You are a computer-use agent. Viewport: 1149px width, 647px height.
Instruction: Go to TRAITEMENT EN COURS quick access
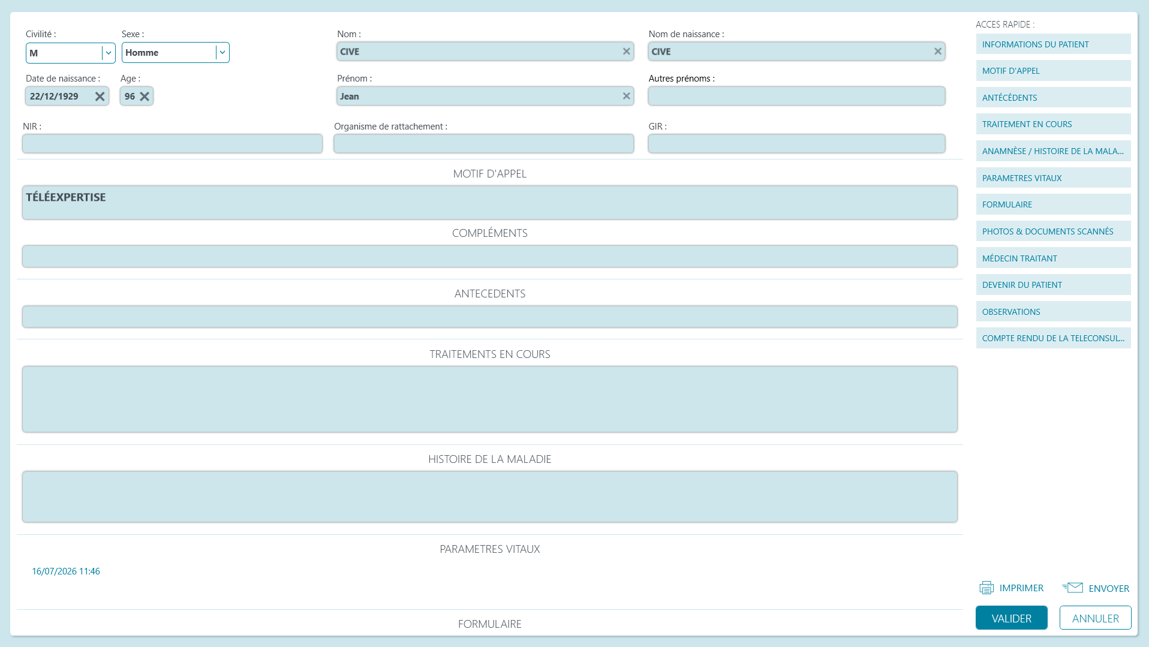tap(1053, 124)
